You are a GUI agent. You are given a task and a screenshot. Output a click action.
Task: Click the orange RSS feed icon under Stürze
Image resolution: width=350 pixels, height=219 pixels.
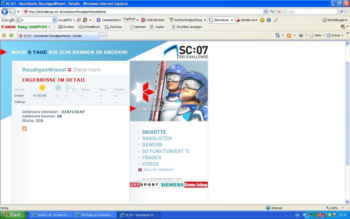point(24,129)
